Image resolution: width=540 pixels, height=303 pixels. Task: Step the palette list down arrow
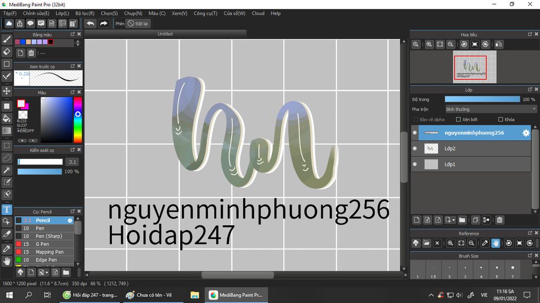(78, 45)
